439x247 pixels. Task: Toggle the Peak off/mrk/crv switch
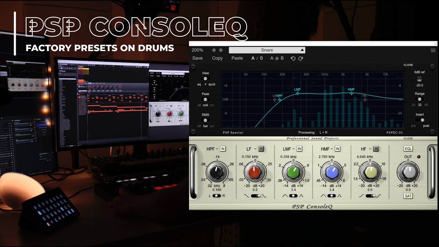pyautogui.click(x=205, y=100)
